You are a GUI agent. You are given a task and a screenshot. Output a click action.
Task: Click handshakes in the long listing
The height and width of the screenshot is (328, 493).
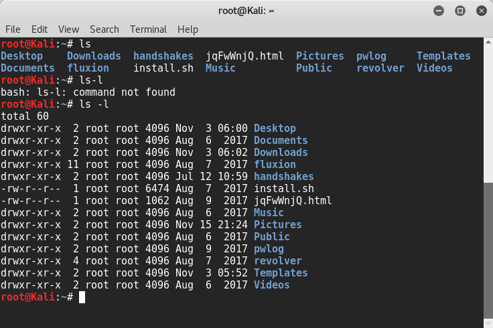[283, 177]
